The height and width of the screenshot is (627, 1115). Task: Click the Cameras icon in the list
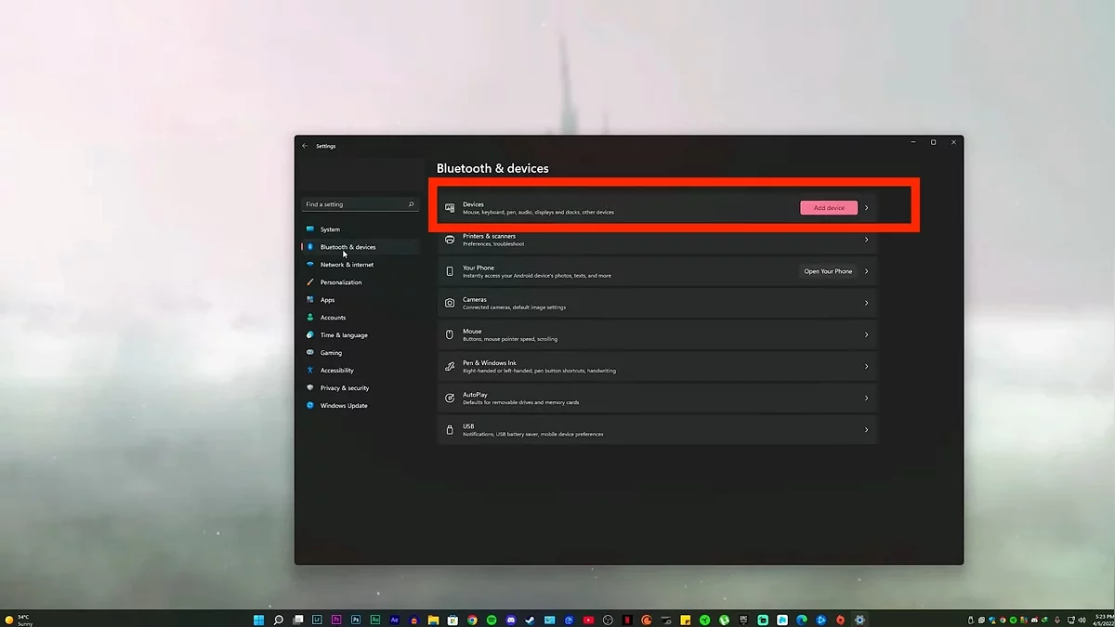pos(450,303)
